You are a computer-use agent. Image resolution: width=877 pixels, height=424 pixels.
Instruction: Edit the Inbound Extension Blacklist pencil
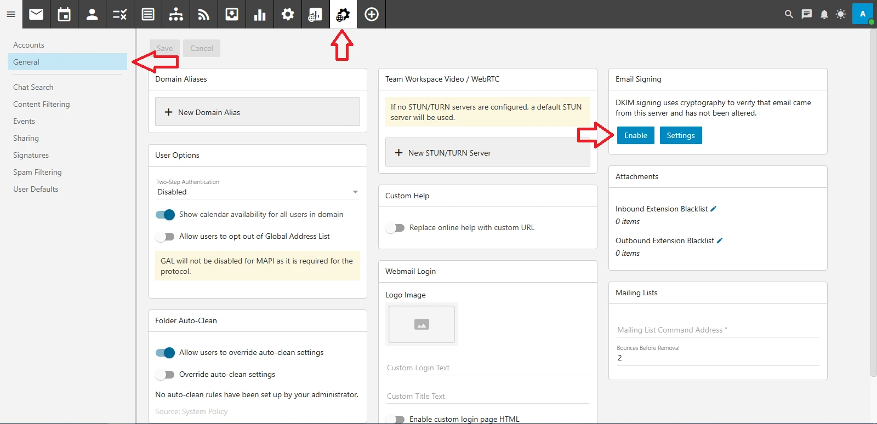714,209
